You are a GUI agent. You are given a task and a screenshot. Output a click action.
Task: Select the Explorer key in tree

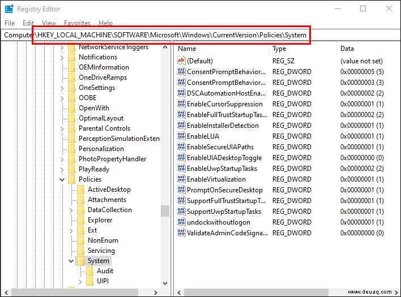(100, 220)
